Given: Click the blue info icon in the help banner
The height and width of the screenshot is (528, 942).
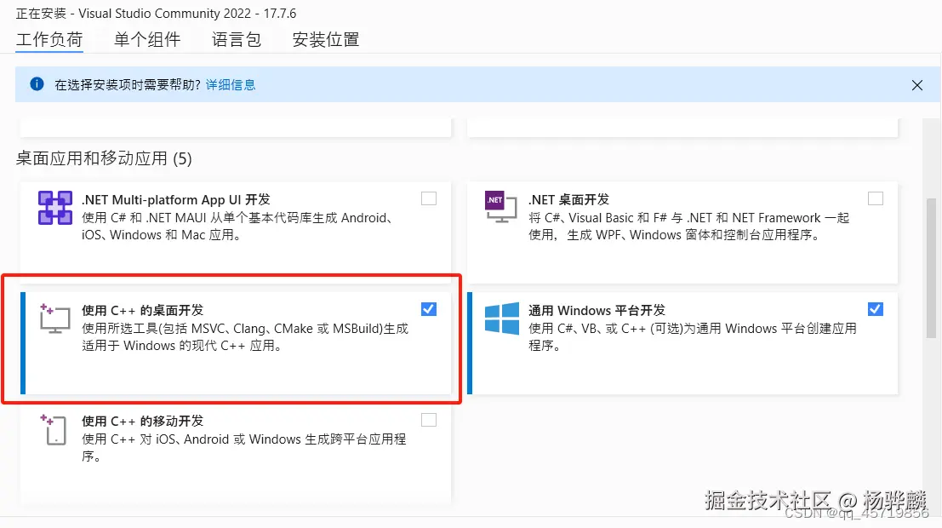Looking at the screenshot, I should click(37, 84).
